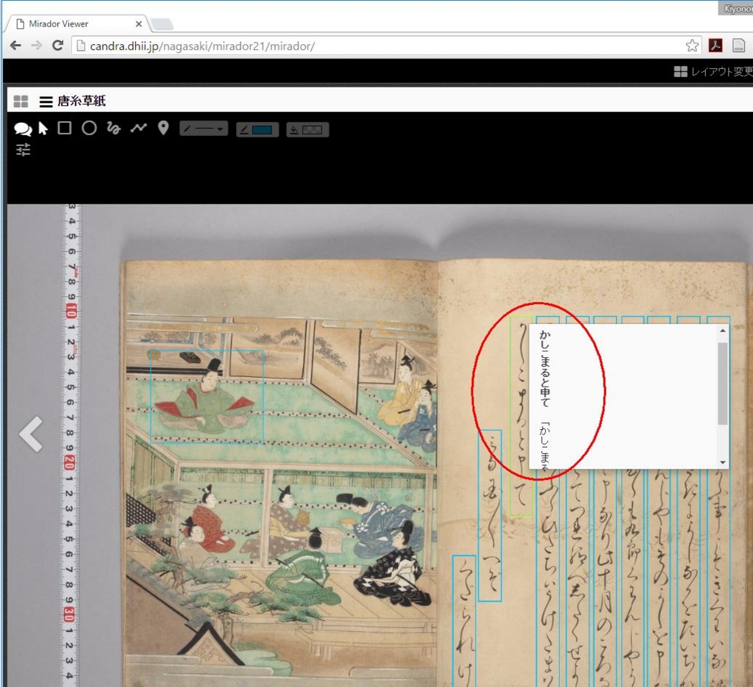Click the Adobe PDF extension icon
The height and width of the screenshot is (687, 753).
click(715, 46)
